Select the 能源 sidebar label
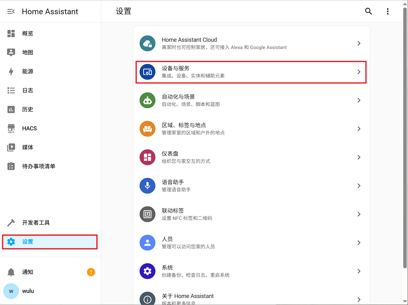 click(28, 72)
